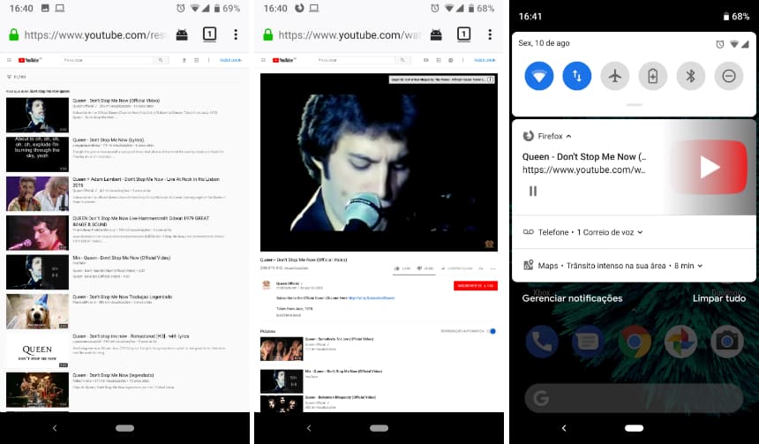Click the red subscribe button
Viewport: 759px width, 444px height.
476,286
